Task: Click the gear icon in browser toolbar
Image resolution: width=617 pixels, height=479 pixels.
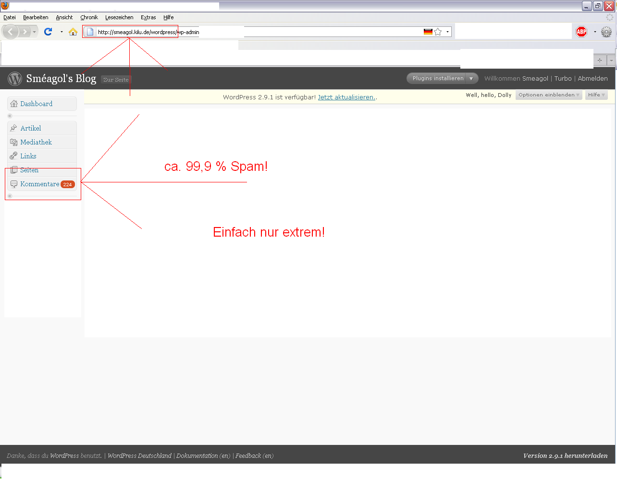Action: click(606, 32)
